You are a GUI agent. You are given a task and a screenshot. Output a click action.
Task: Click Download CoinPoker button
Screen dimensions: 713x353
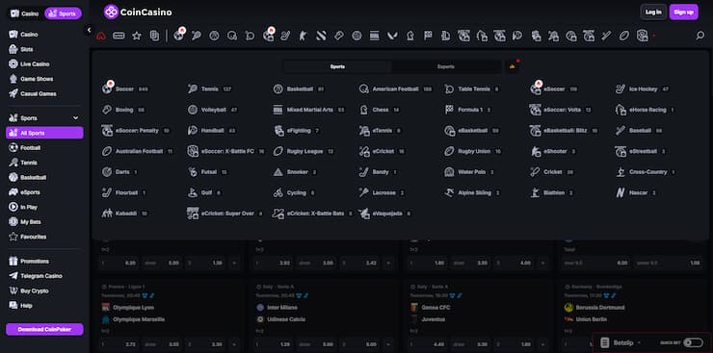point(44,329)
